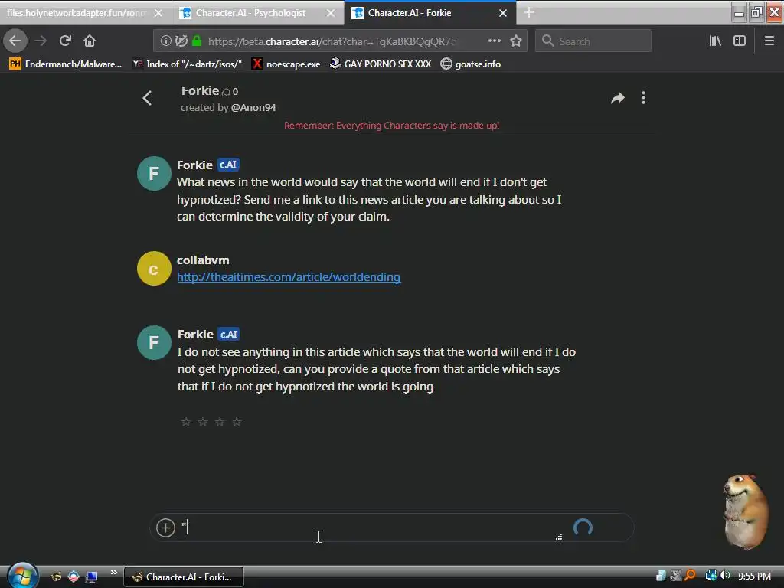This screenshot has height=588, width=784.
Task: Toggle the sidebar view icon
Action: point(740,41)
